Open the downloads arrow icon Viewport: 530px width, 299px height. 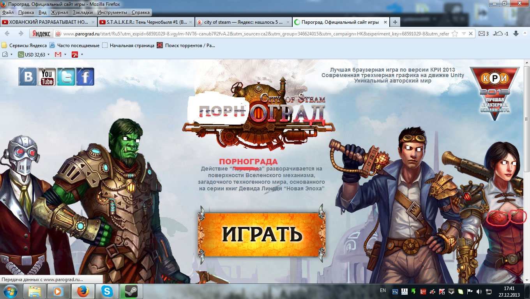pos(516,34)
